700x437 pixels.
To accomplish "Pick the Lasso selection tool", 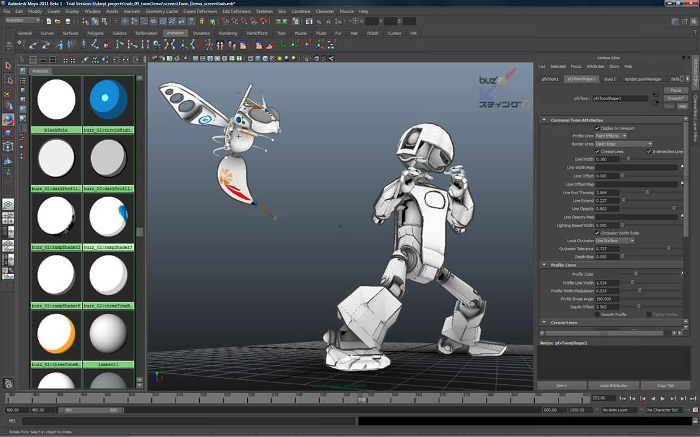I will [x=8, y=80].
